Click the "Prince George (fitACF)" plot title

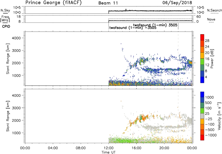54,3
